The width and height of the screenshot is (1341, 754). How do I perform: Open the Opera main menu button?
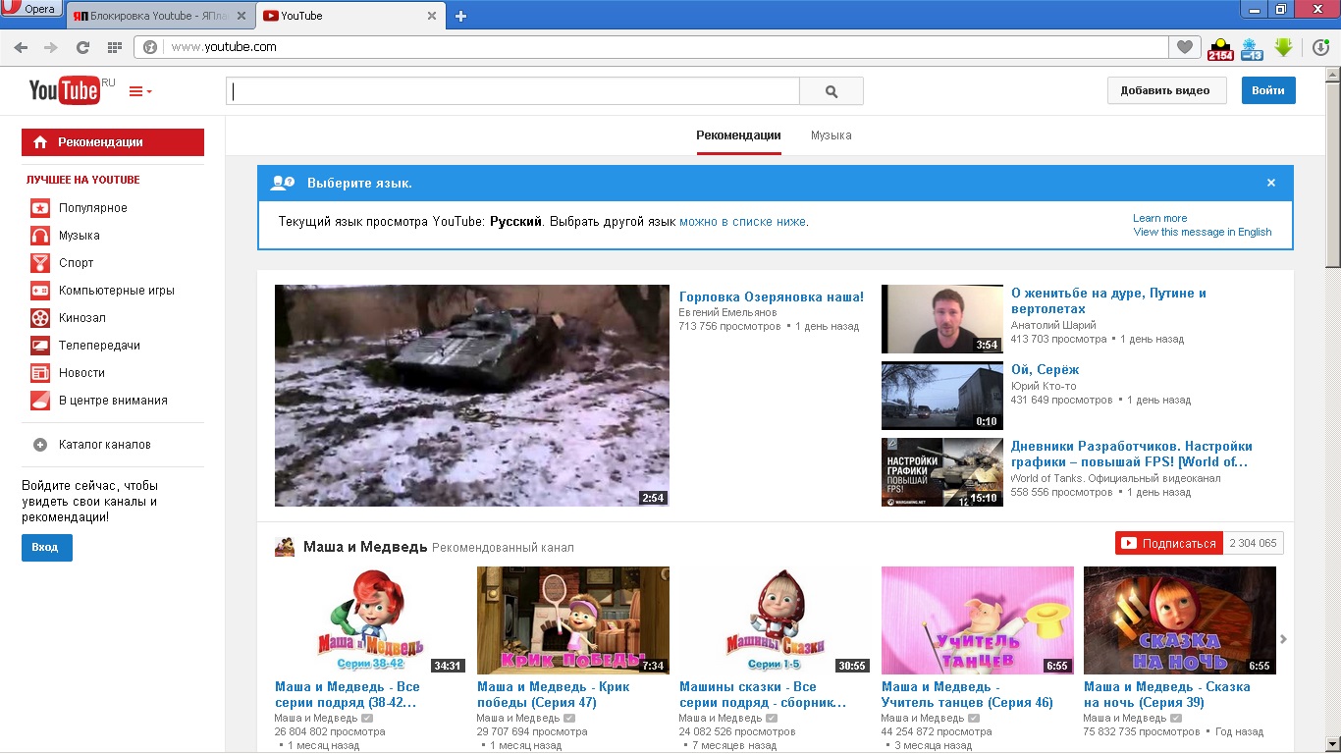[32, 10]
